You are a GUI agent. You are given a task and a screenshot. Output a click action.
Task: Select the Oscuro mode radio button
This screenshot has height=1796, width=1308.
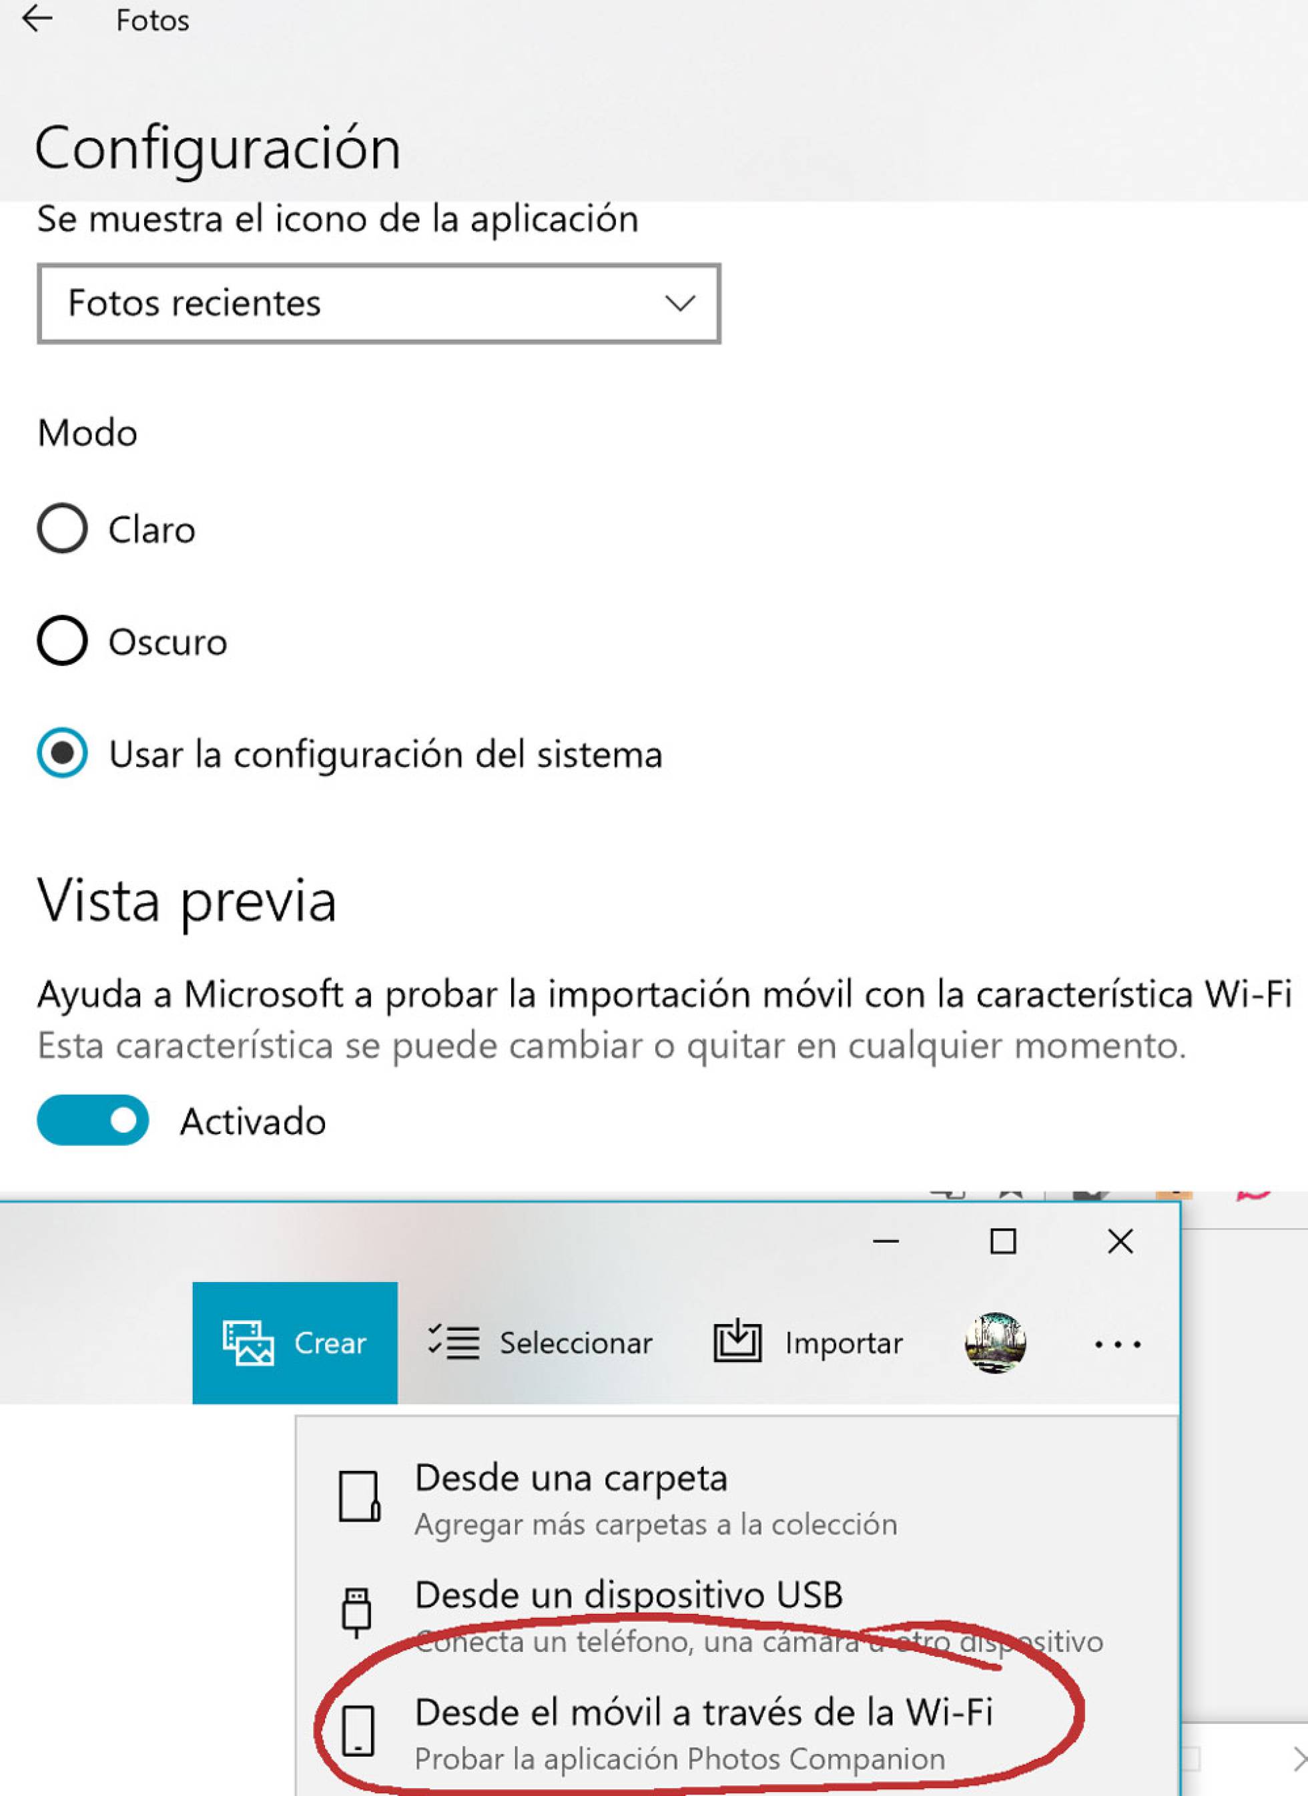(62, 640)
